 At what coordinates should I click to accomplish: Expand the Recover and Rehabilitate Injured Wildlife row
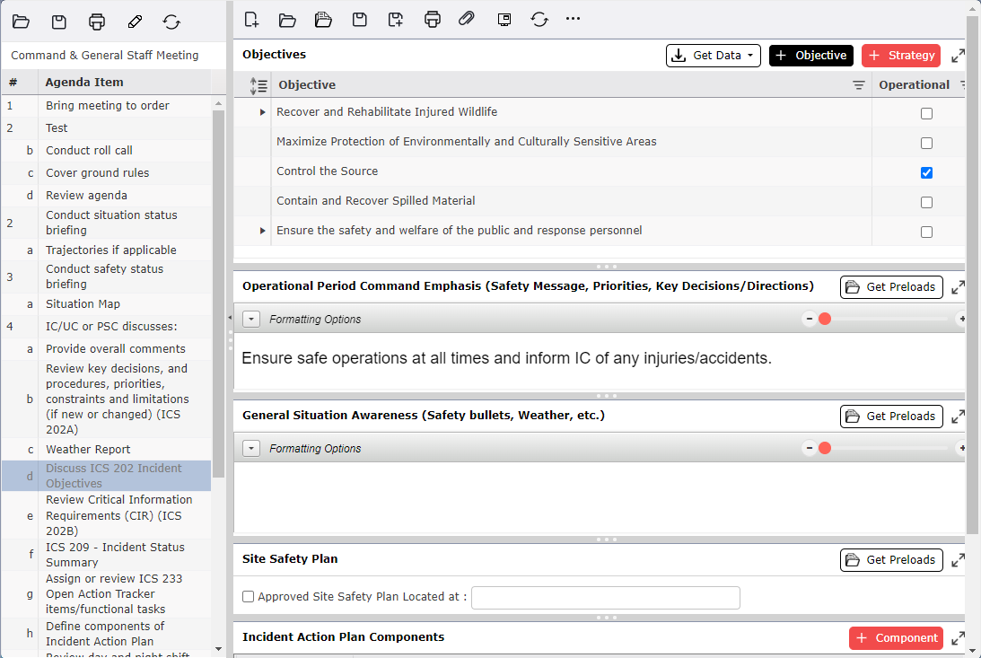(x=263, y=112)
